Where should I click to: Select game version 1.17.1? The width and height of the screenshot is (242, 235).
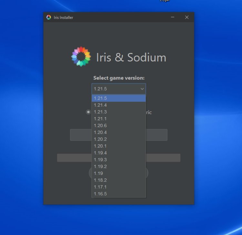tap(118, 187)
